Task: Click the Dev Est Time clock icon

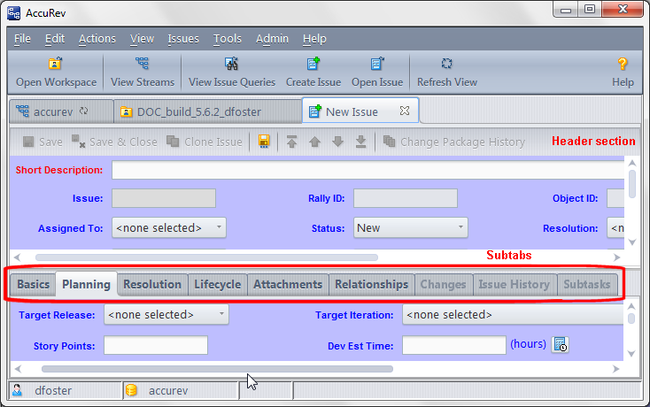Action: point(559,345)
